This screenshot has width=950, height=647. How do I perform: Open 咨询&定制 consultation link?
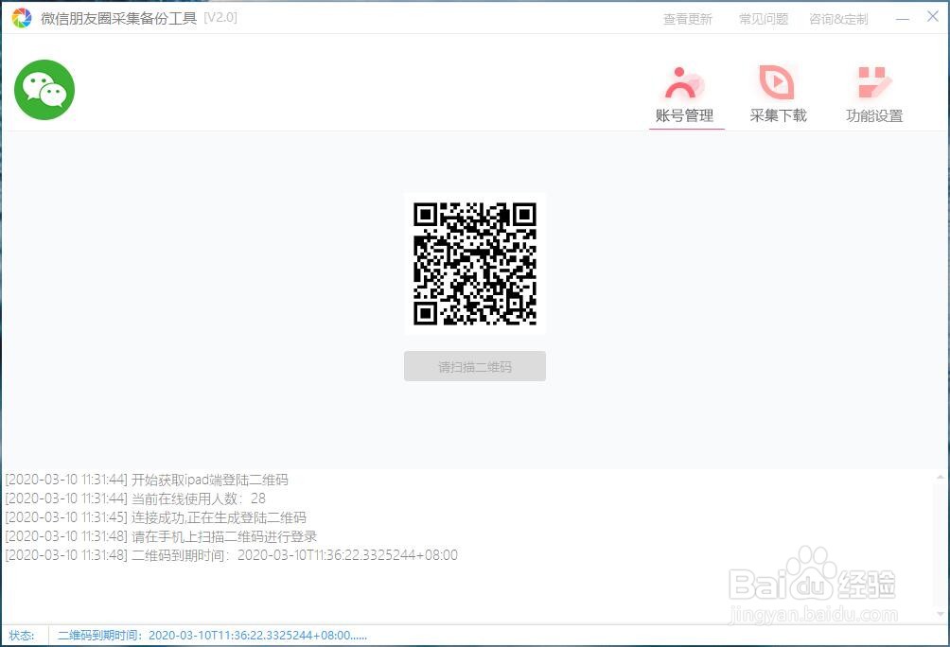point(838,19)
